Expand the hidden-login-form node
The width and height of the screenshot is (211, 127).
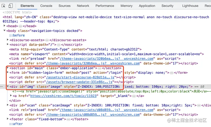(8, 72)
